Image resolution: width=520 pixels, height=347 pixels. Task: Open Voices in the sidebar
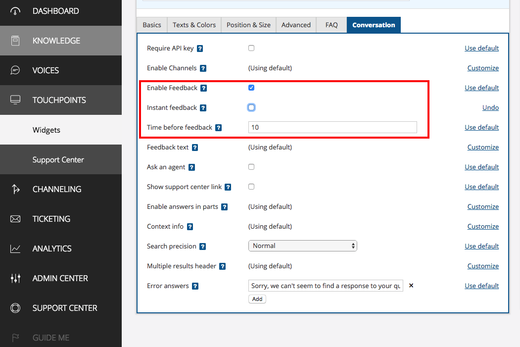click(61, 70)
